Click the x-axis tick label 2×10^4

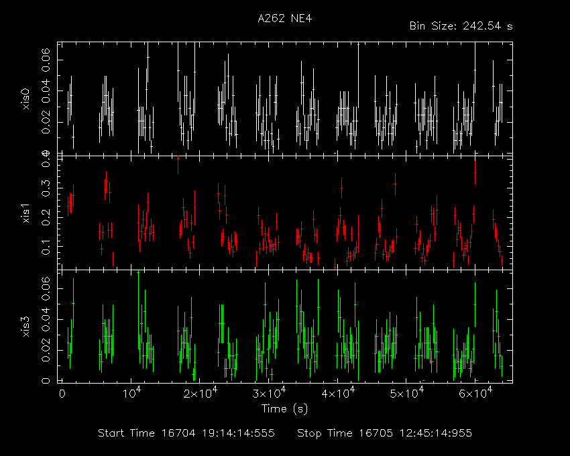click(200, 393)
